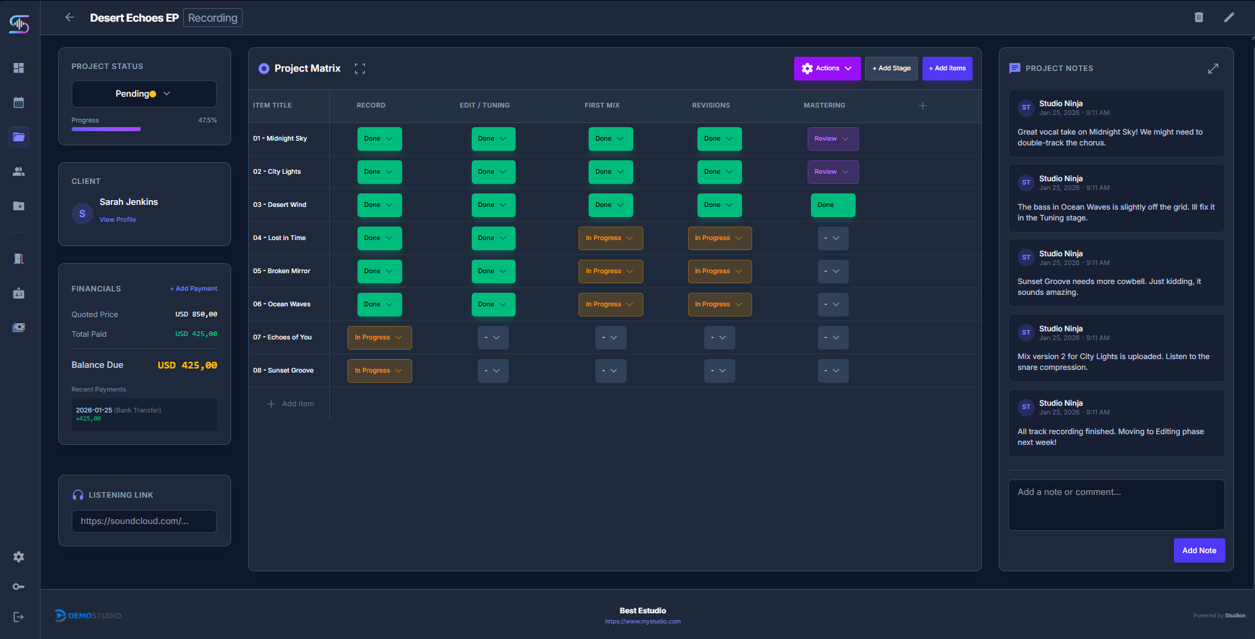The width and height of the screenshot is (1255, 639).
Task: Click View Profile under Sarah Jenkins
Action: pos(118,219)
